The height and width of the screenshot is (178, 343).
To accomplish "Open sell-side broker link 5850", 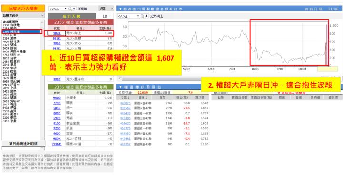I will [x=57, y=108].
